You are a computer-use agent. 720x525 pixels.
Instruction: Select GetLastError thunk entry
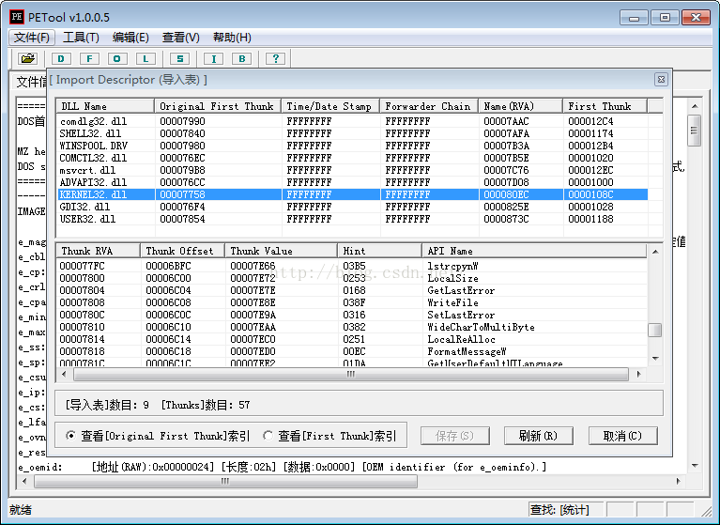pos(353,290)
